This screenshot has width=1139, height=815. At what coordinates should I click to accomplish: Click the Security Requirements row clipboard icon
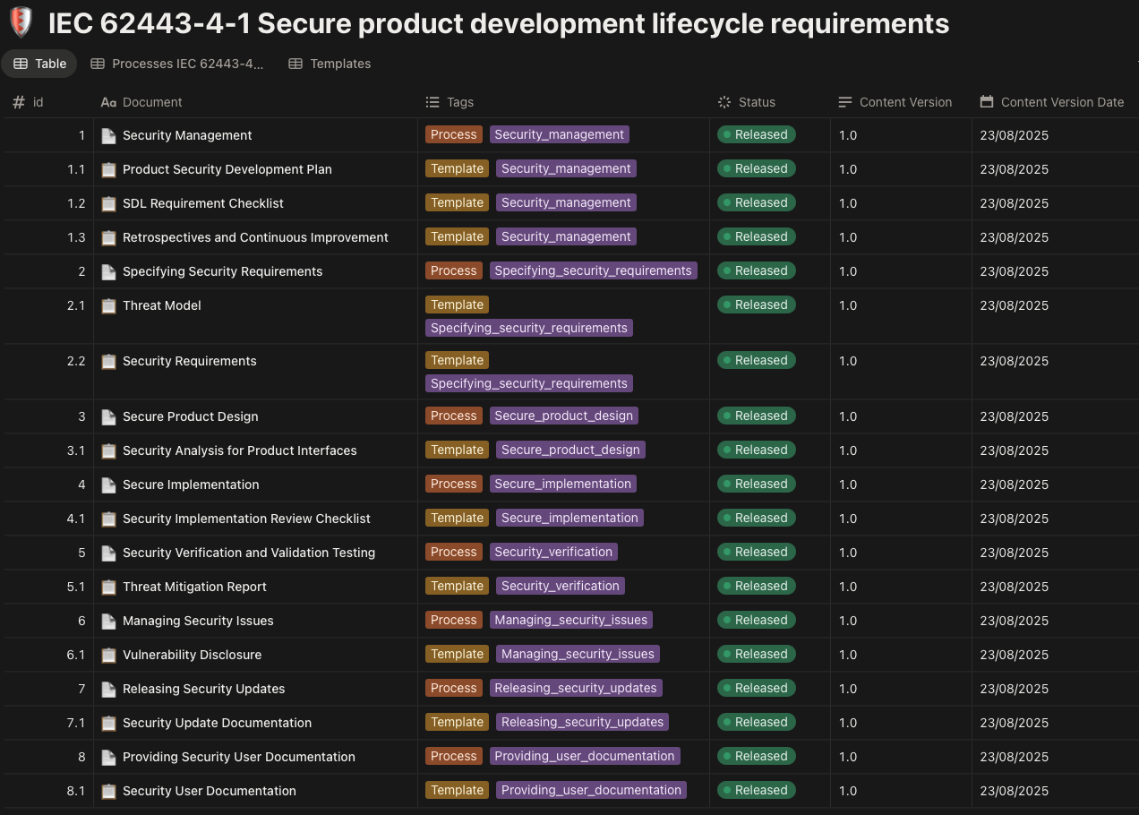[108, 361]
